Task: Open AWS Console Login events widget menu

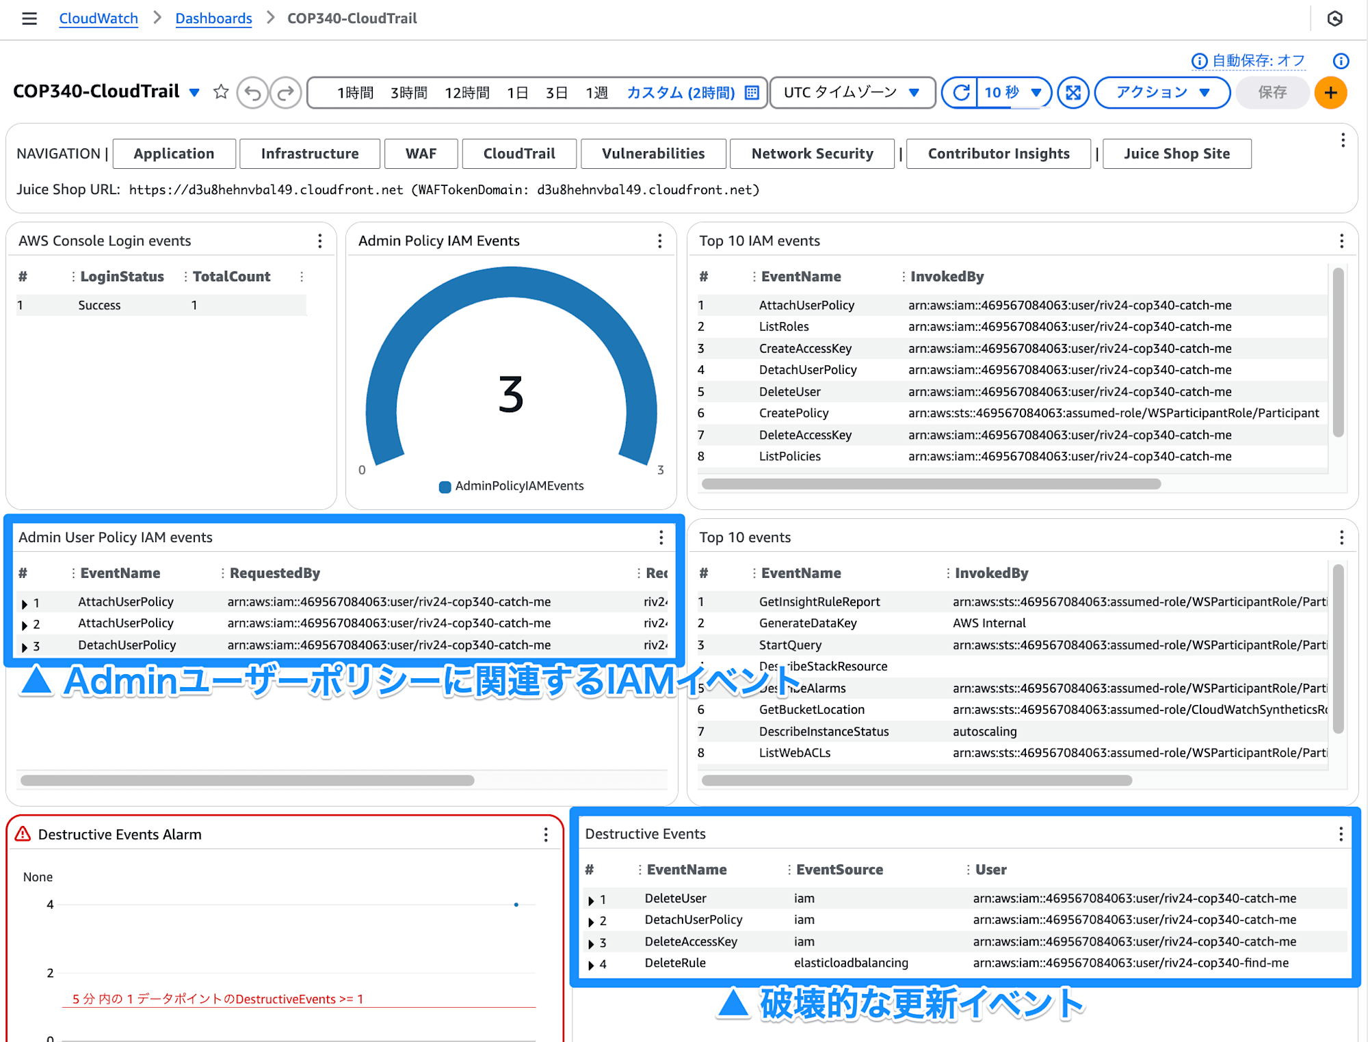Action: click(319, 241)
